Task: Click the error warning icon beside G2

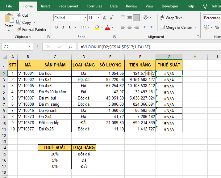Action: point(148,74)
